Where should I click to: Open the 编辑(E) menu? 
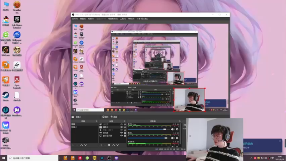click(83, 19)
